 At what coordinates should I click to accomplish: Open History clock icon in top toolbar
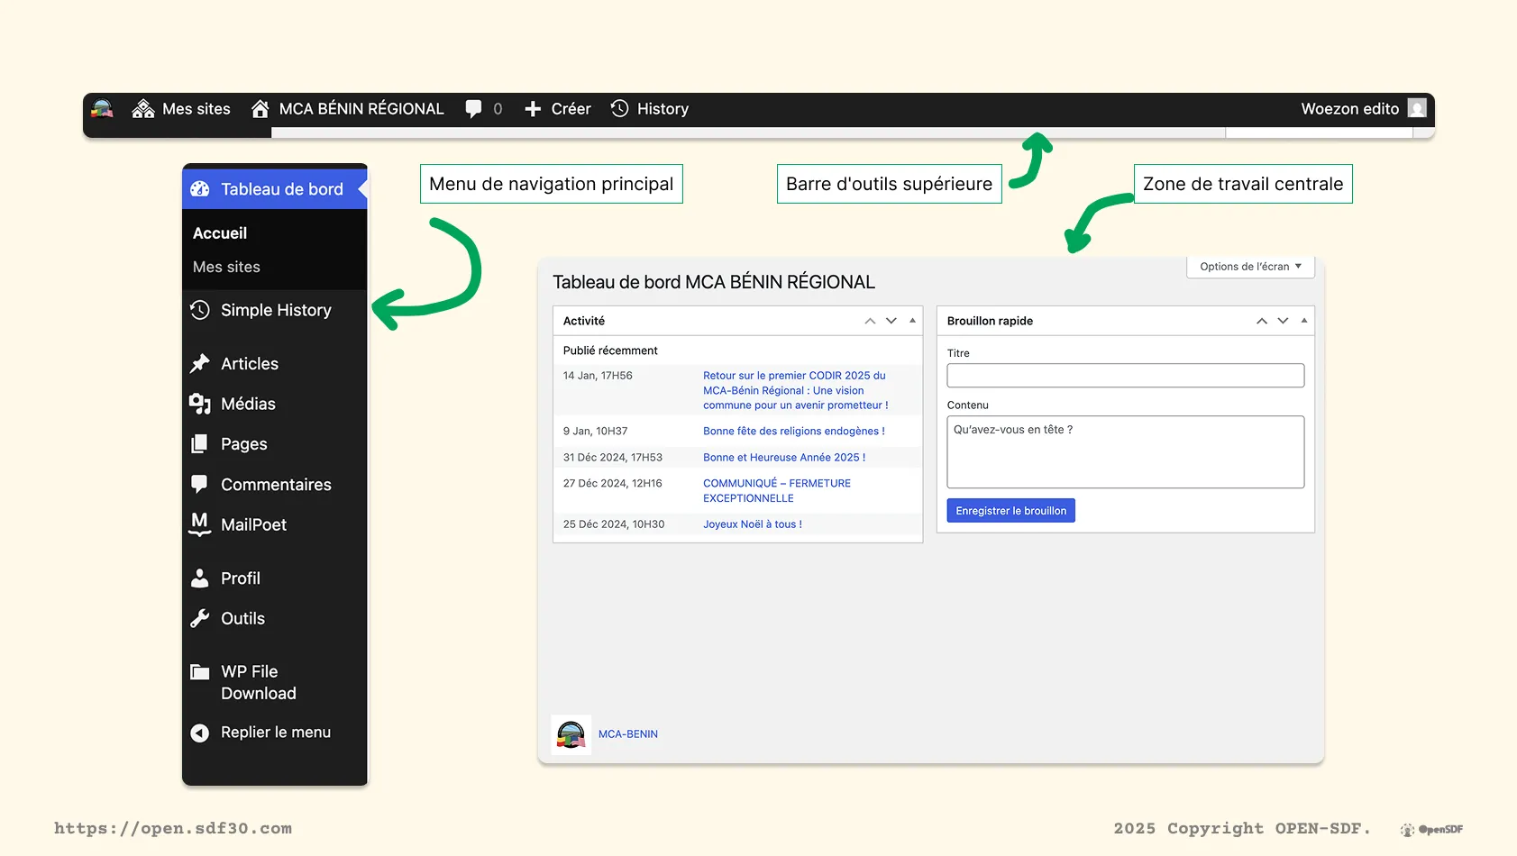620,109
